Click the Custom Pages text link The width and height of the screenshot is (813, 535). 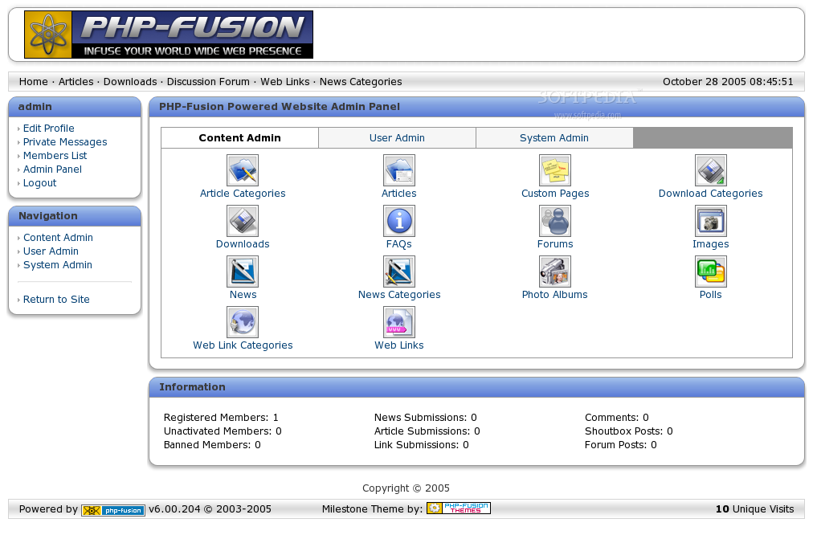point(555,194)
